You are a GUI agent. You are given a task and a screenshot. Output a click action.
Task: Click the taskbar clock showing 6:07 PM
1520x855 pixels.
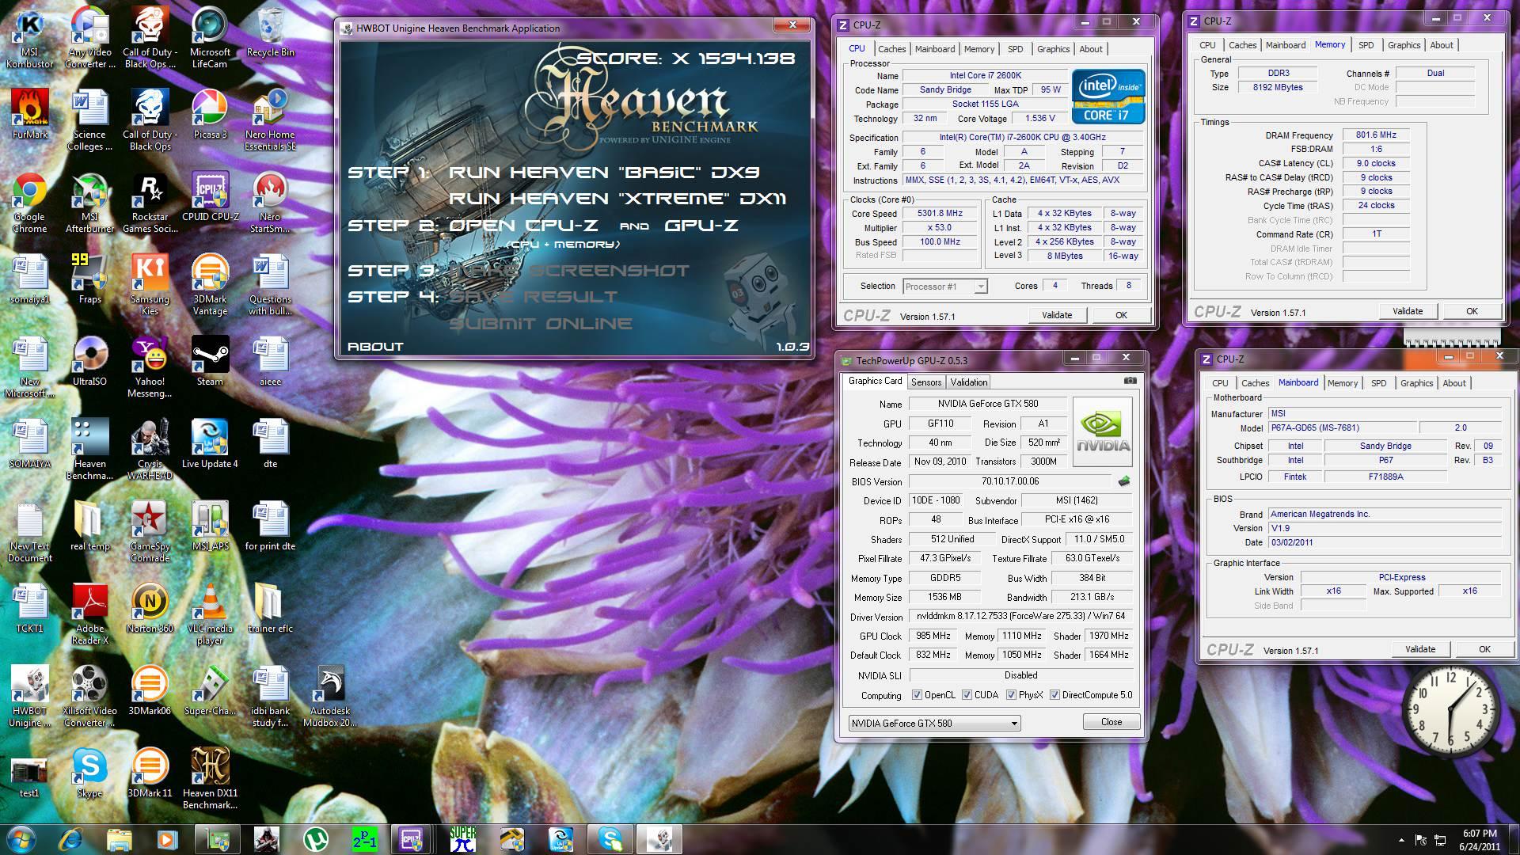click(x=1480, y=839)
